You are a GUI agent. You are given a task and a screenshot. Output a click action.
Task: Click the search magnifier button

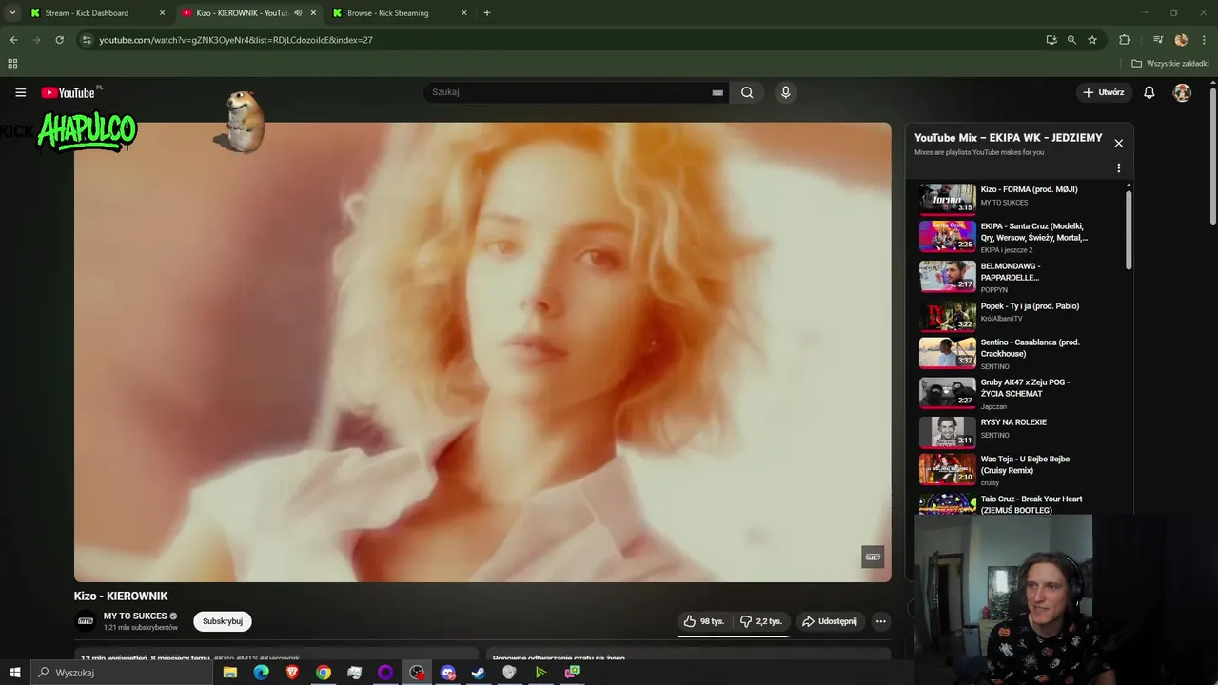(747, 92)
